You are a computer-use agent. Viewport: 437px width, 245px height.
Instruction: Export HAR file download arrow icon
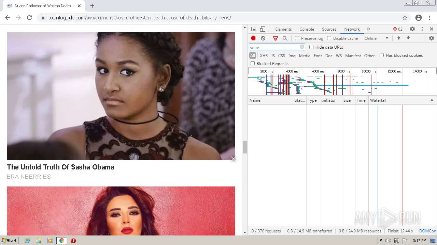pos(408,38)
